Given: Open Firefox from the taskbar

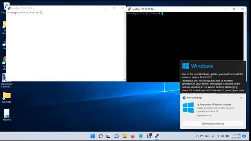Looking at the screenshot, I should pyautogui.click(x=133, y=136).
